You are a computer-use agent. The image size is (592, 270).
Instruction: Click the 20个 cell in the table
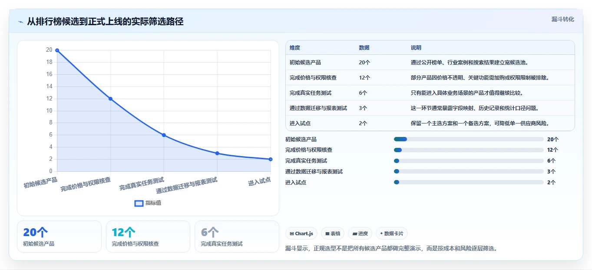click(x=365, y=63)
